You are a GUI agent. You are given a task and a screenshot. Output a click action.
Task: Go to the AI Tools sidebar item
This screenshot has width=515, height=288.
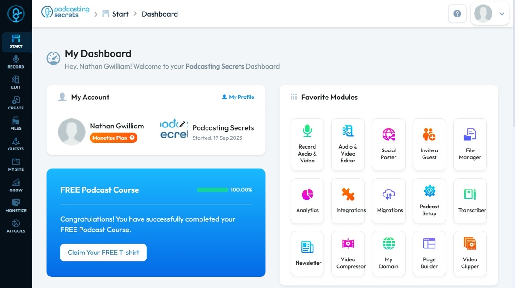(16, 226)
